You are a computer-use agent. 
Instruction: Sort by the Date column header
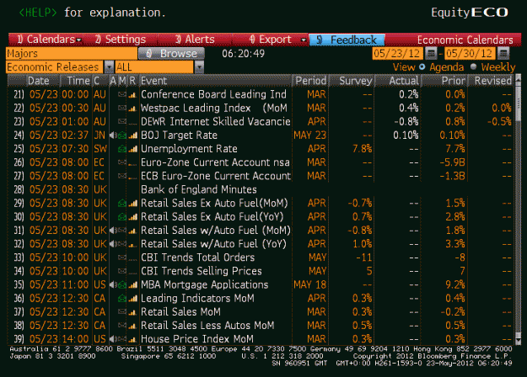click(x=38, y=81)
